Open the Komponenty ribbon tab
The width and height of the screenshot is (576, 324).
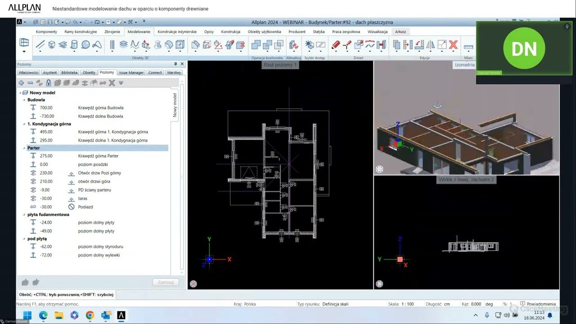coord(46,31)
